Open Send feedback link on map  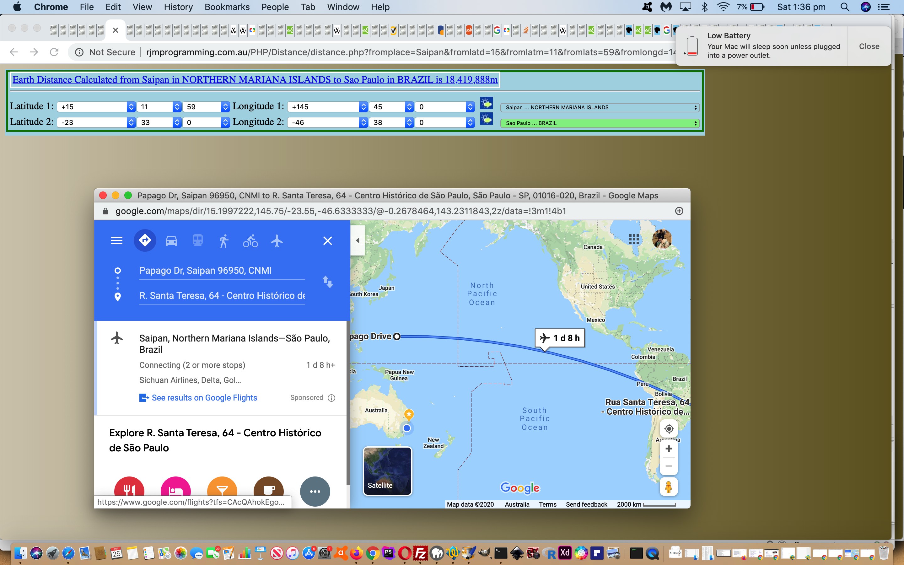(586, 504)
